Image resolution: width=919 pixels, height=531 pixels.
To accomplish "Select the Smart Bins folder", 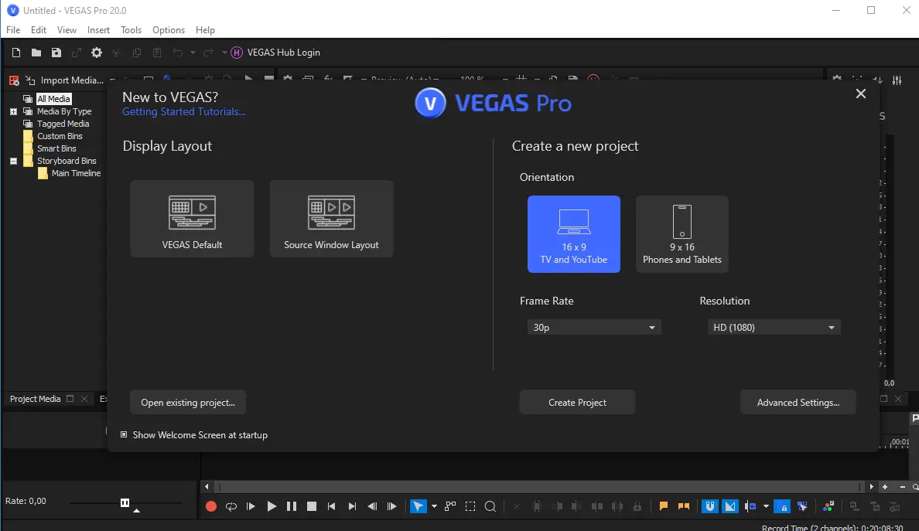I will pyautogui.click(x=56, y=148).
